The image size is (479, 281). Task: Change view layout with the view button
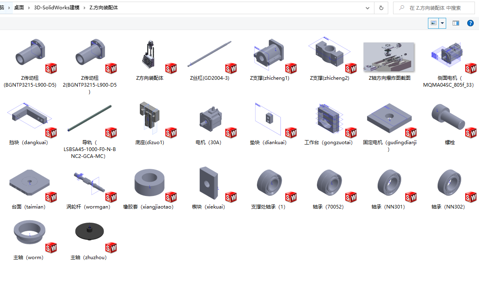pos(434,23)
